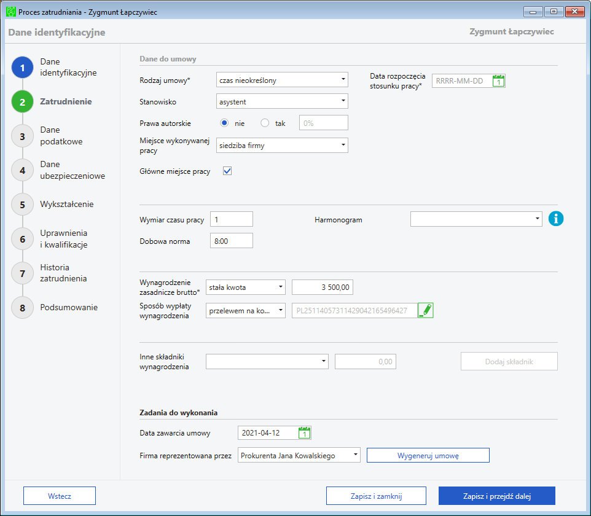
Task: Expand the Stanowisko dropdown
Action: point(283,101)
